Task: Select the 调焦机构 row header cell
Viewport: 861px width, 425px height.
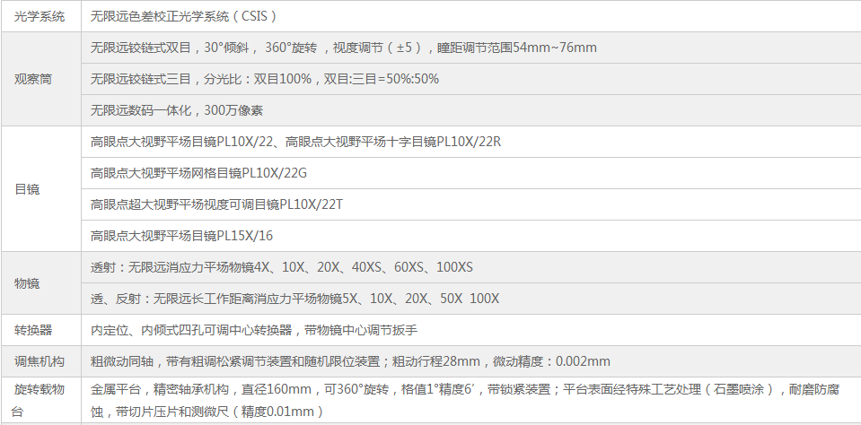Action: pyautogui.click(x=40, y=361)
